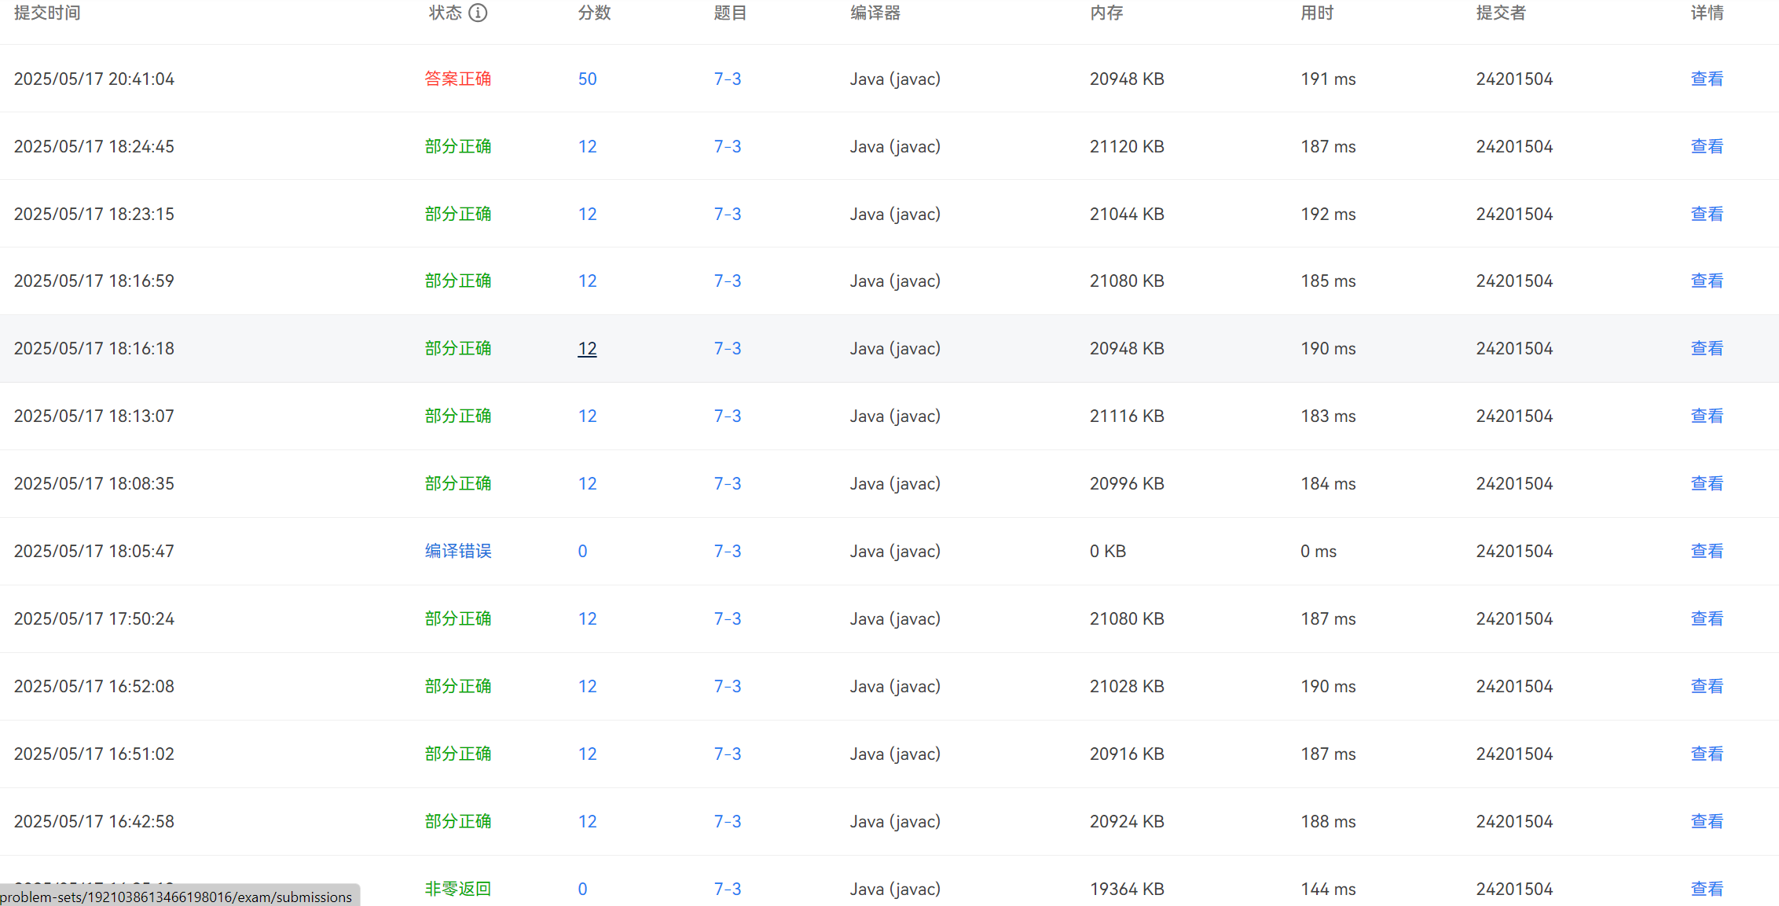The image size is (1779, 906).
Task: Open problem 7-3 link in the 18:24:45 row
Action: pos(727,146)
